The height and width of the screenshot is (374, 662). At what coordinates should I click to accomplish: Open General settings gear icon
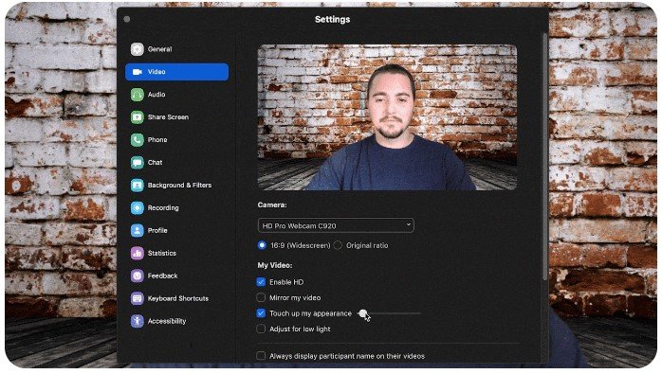[137, 49]
